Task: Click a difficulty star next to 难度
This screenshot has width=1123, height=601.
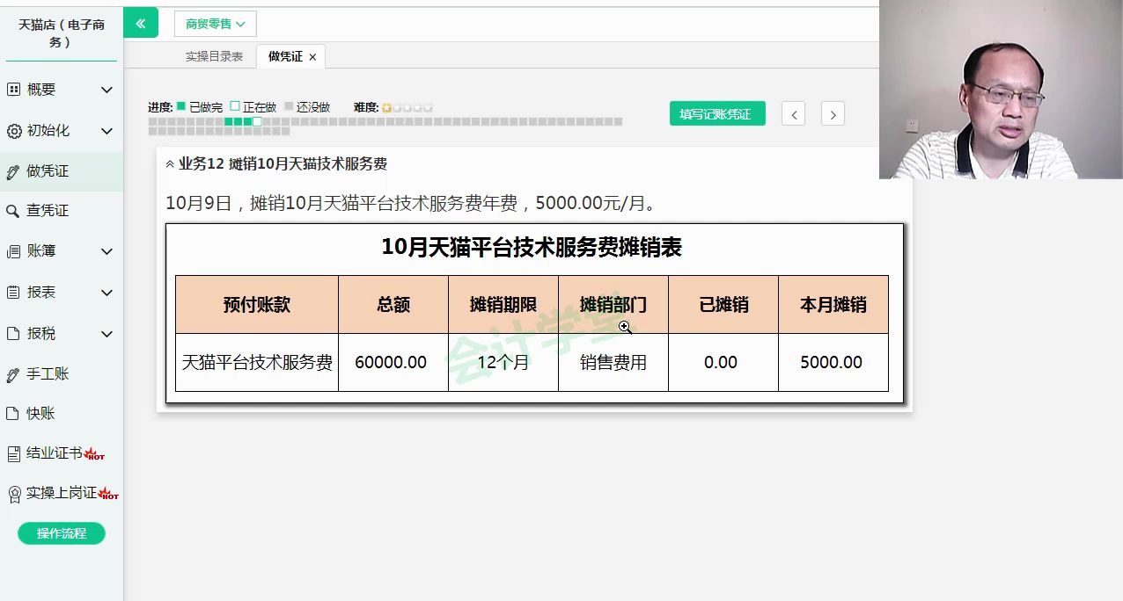Action: (387, 106)
